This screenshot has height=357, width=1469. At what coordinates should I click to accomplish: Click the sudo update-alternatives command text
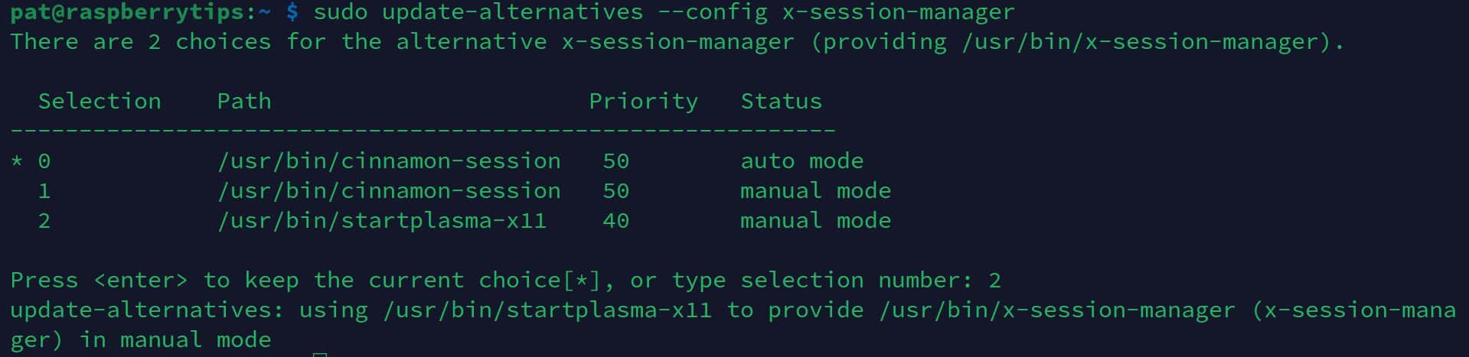663,12
